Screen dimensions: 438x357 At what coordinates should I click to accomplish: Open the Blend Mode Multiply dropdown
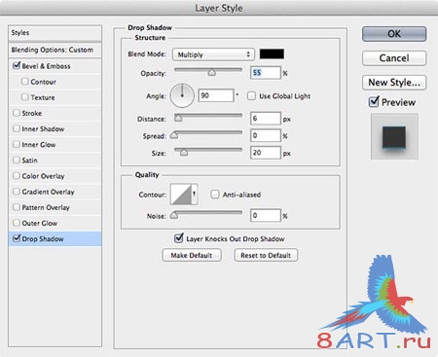pyautogui.click(x=213, y=54)
